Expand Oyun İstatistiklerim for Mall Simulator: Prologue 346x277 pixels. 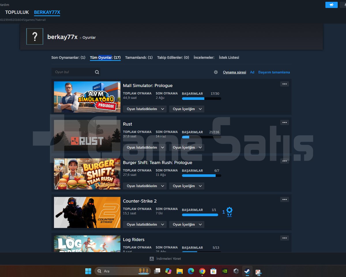click(145, 109)
